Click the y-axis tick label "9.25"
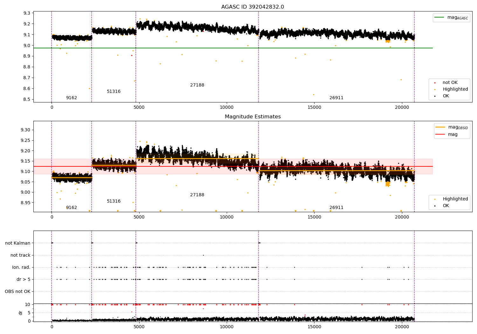 (x=26, y=141)
